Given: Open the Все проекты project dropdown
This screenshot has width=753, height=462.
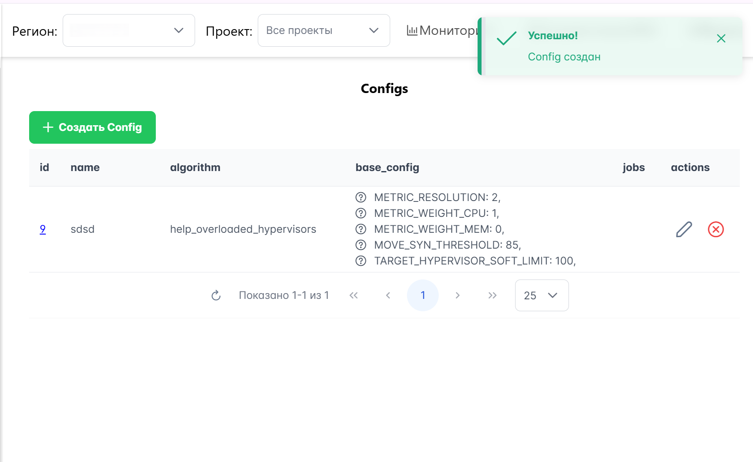Looking at the screenshot, I should coord(324,30).
